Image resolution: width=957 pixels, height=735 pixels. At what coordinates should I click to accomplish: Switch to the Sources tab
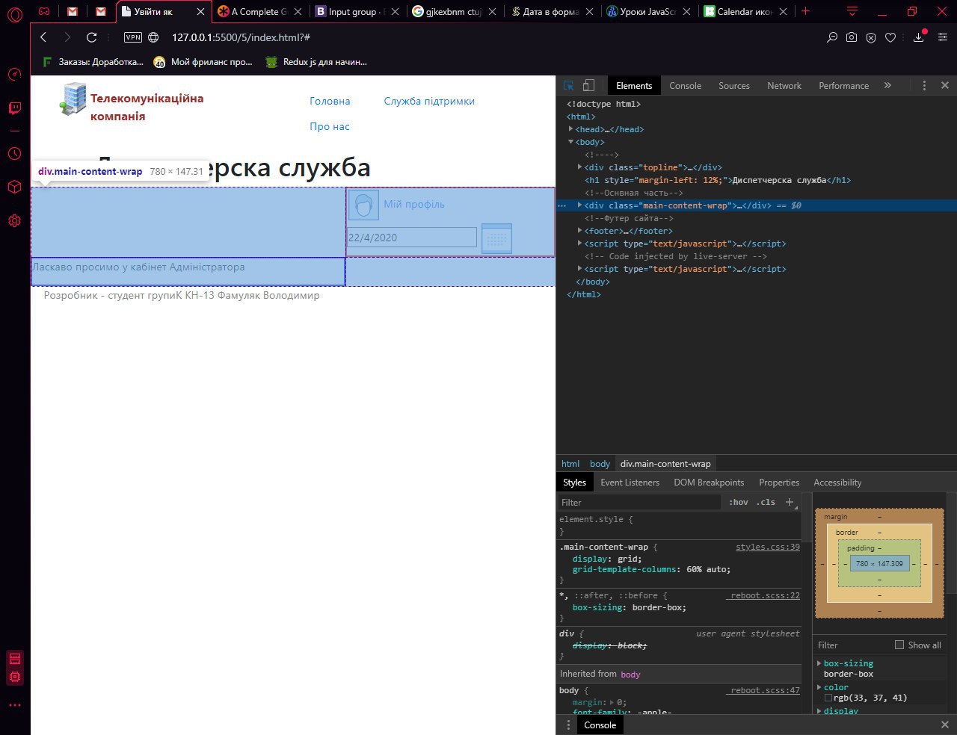point(734,86)
